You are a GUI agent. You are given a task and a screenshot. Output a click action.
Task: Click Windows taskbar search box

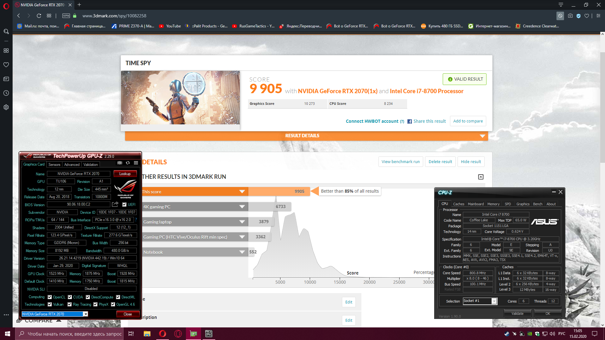click(x=70, y=334)
